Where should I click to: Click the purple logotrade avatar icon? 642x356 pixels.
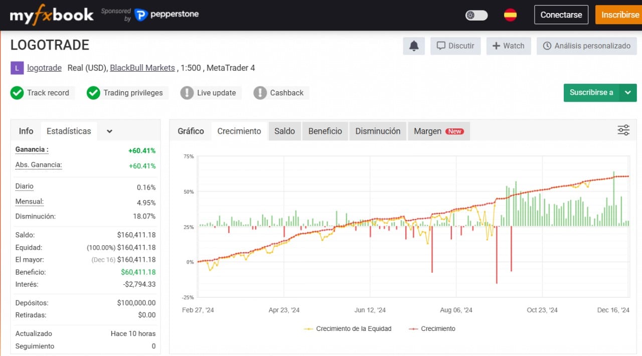click(x=17, y=68)
